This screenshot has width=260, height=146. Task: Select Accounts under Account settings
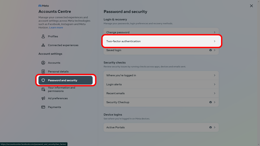click(66, 63)
